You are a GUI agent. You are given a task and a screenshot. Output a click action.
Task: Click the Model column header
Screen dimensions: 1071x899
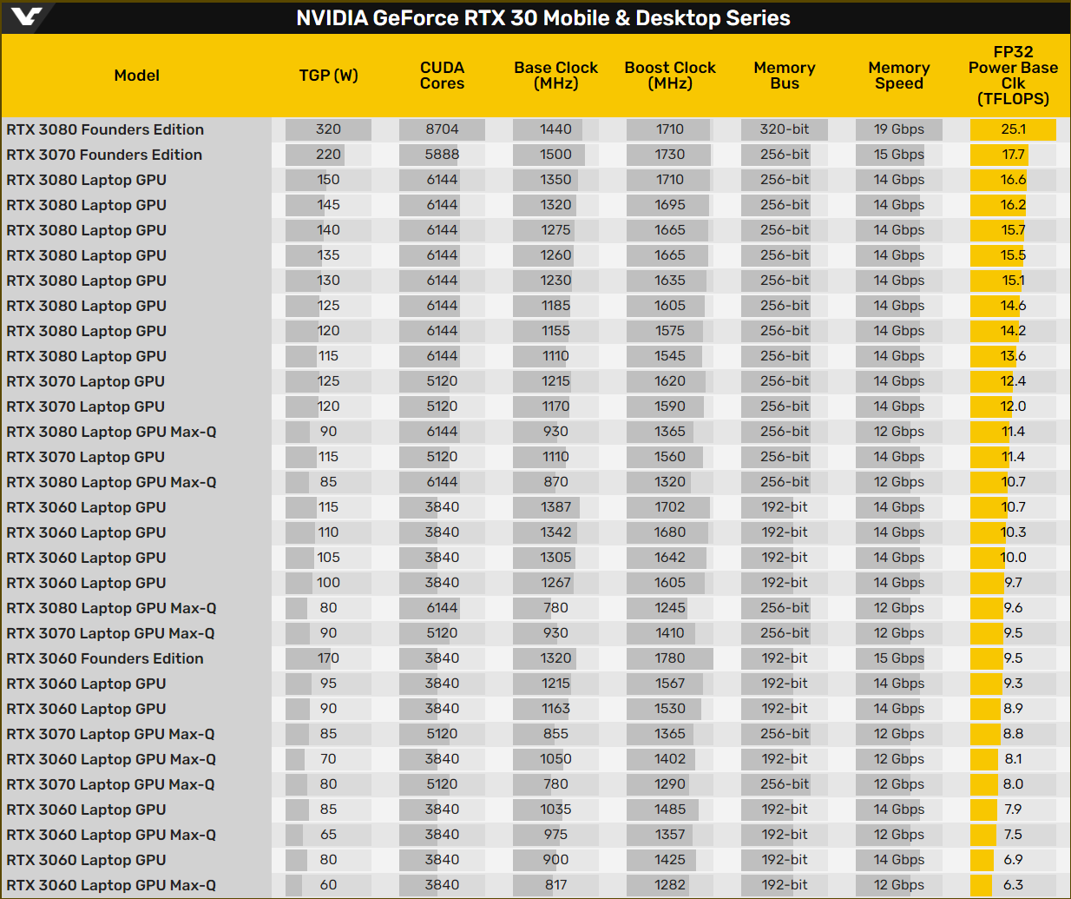coord(137,76)
